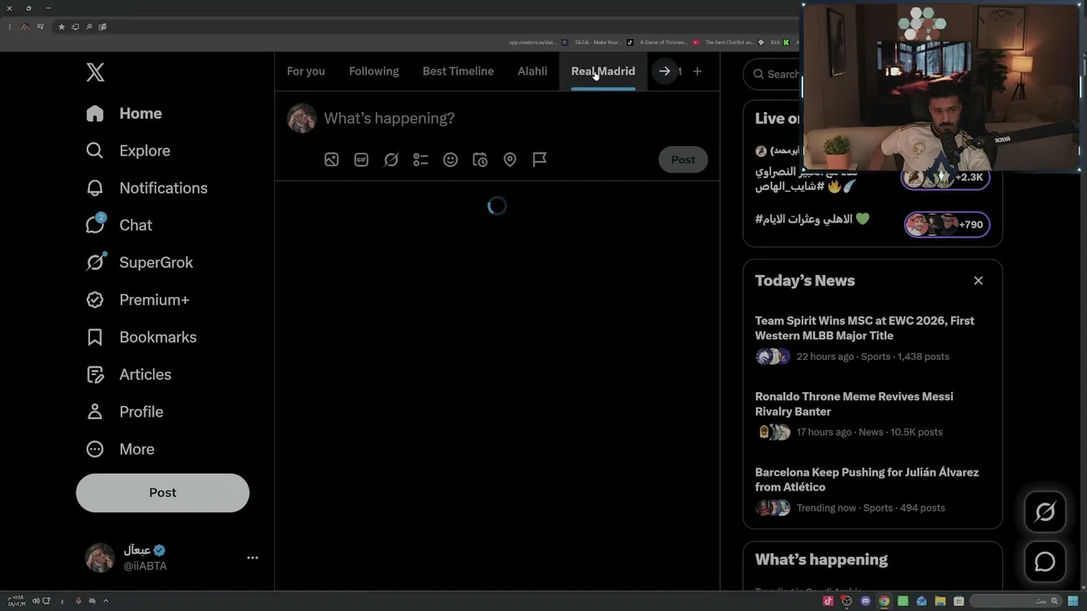The image size is (1087, 611).
Task: Join the live space with +790 listeners
Action: click(x=947, y=225)
